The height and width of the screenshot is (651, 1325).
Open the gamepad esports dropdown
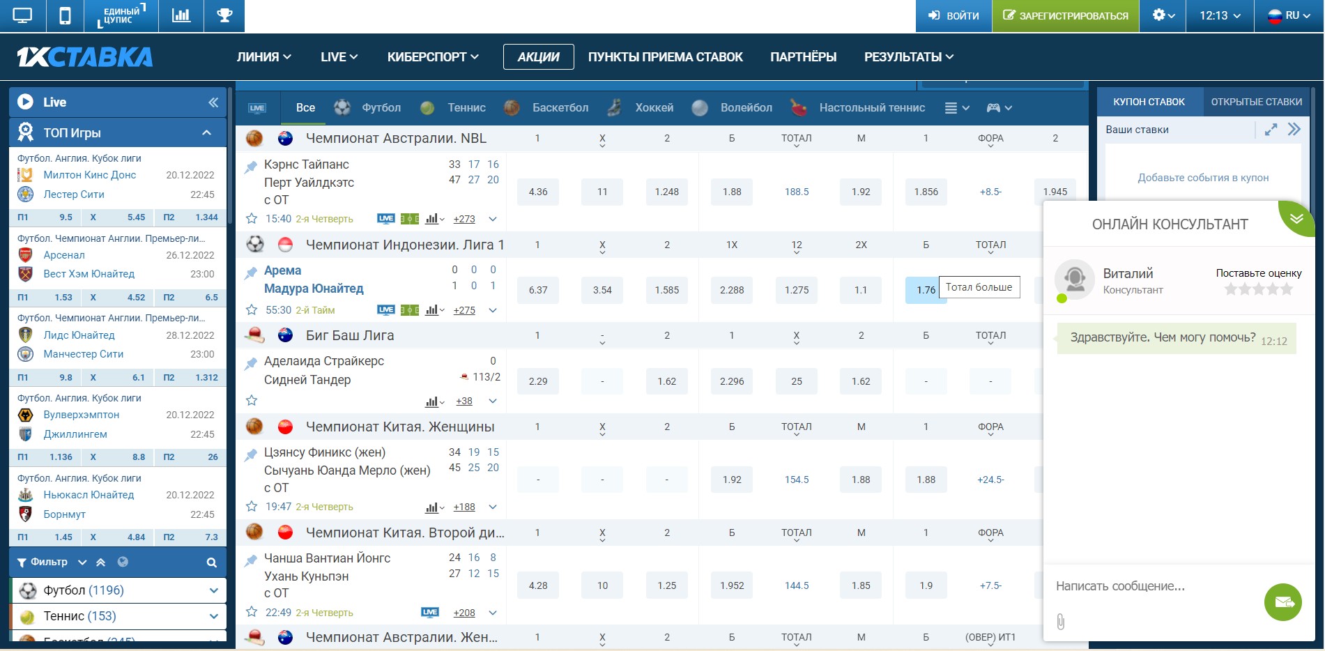coord(999,108)
